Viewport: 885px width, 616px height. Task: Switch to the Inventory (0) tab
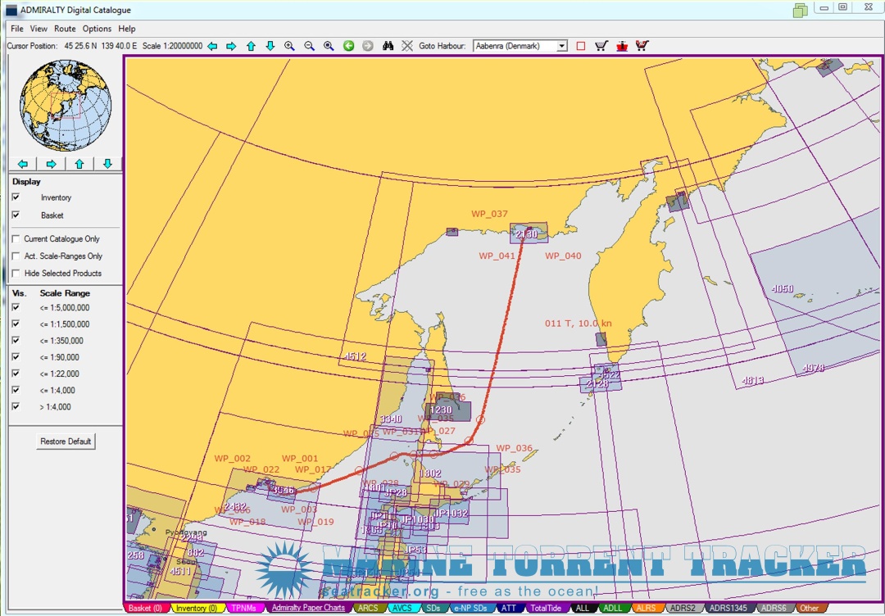(197, 608)
